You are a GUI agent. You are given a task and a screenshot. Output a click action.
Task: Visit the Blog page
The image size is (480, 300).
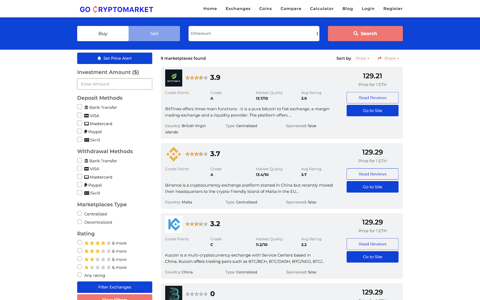pos(348,9)
